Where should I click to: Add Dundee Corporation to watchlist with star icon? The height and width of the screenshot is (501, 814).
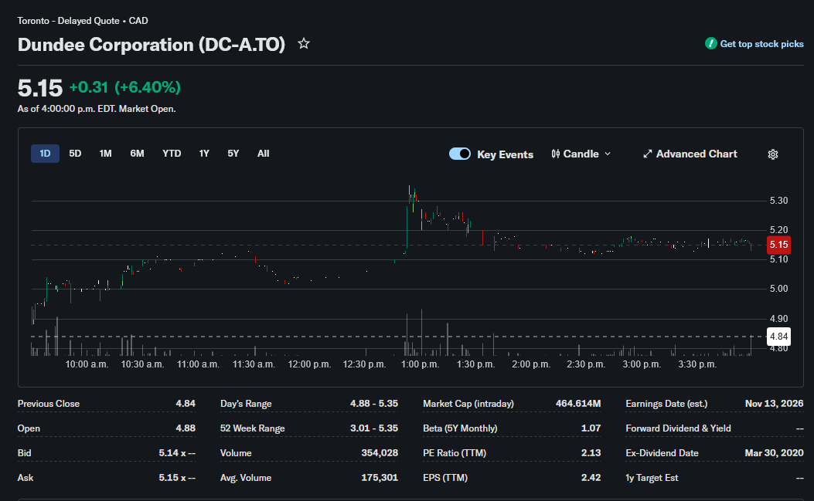click(x=304, y=44)
